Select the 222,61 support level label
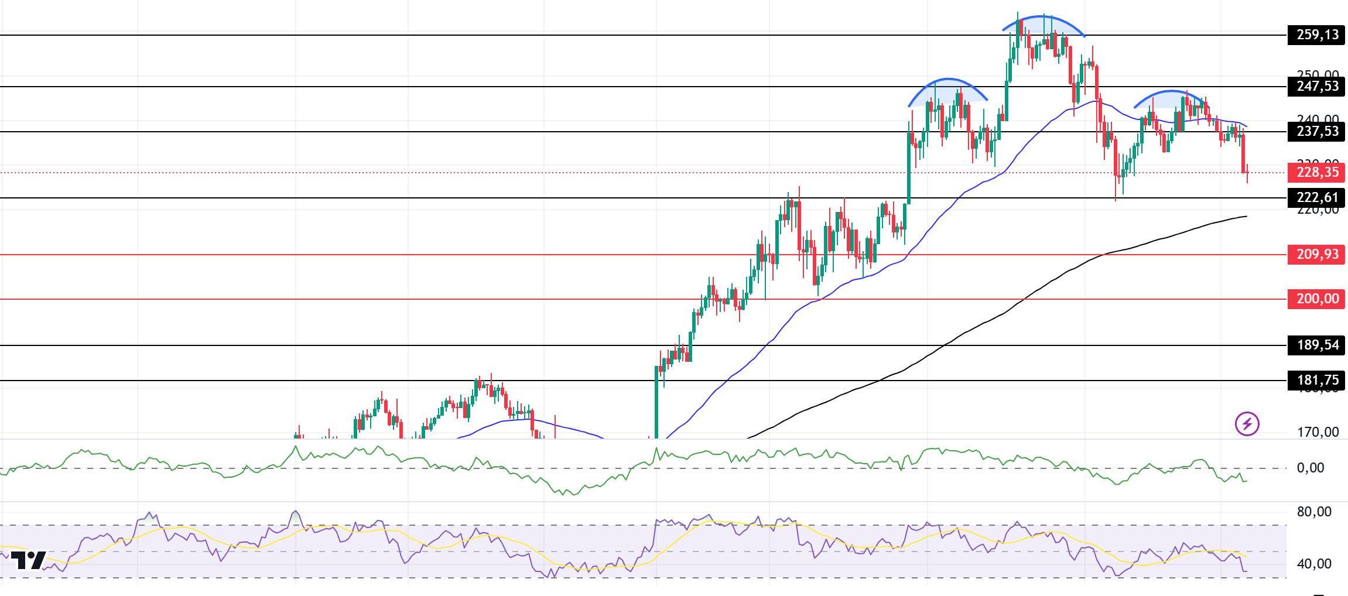Image resolution: width=1348 pixels, height=596 pixels. click(x=1316, y=198)
